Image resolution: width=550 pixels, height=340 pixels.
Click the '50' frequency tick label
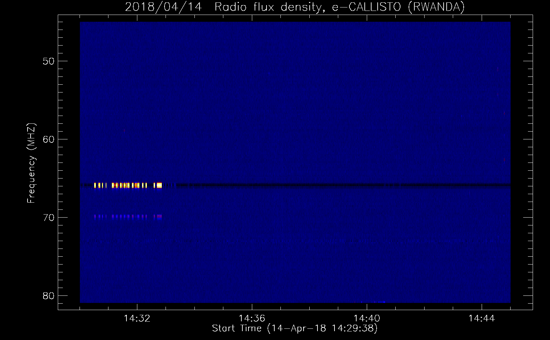coord(49,61)
